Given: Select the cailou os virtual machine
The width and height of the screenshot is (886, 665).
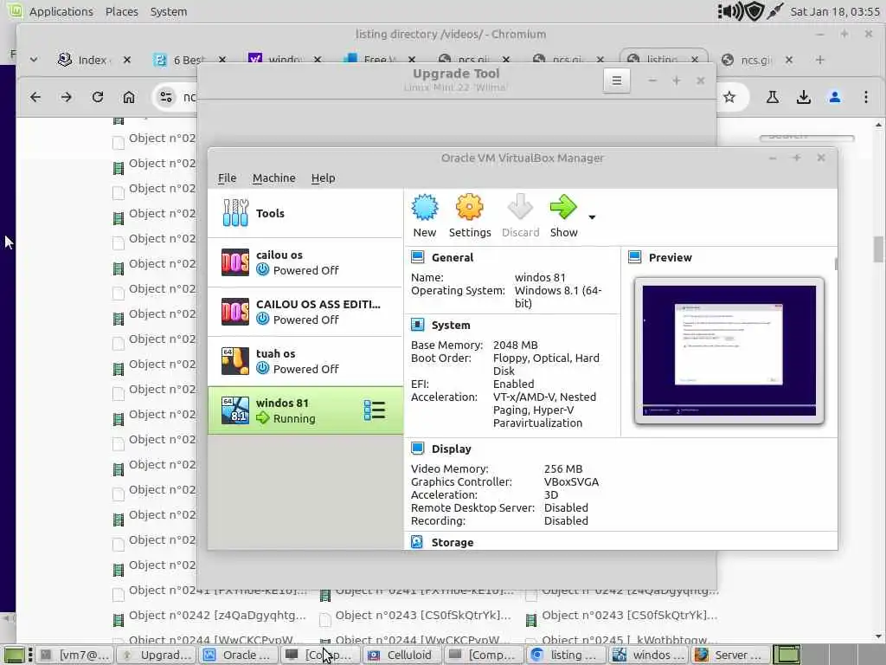Looking at the screenshot, I should click(x=305, y=262).
